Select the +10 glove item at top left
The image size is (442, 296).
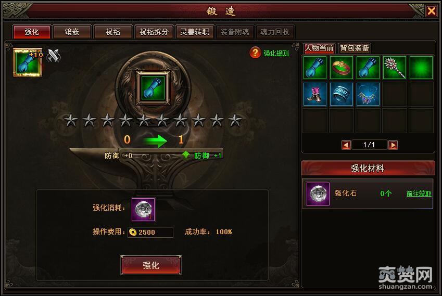pyautogui.click(x=28, y=62)
